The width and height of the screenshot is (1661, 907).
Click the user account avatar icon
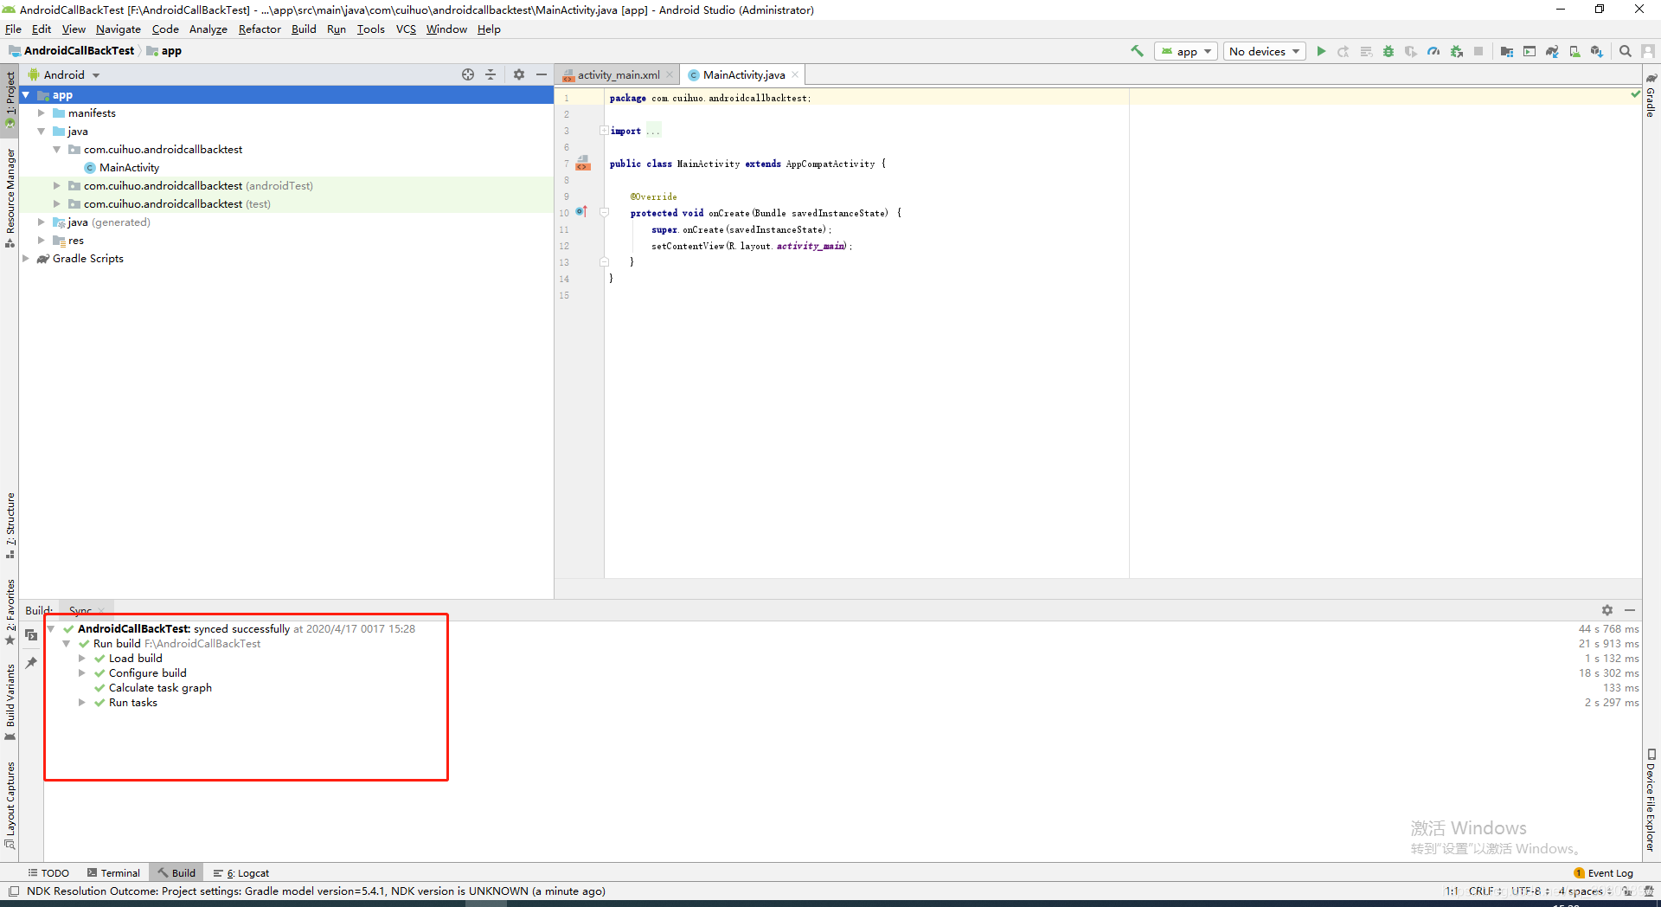(1648, 51)
